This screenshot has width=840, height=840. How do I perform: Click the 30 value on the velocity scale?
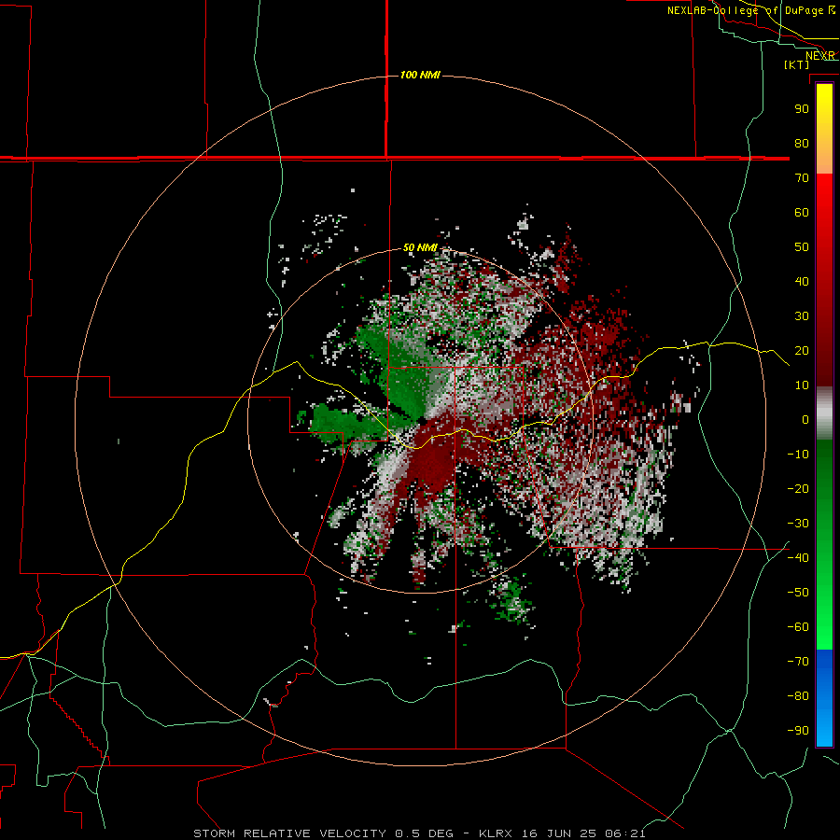point(802,316)
